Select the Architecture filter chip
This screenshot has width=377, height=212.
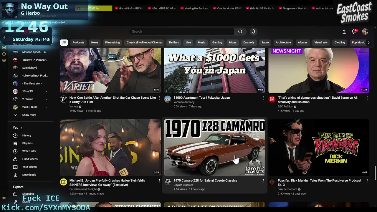point(283,42)
